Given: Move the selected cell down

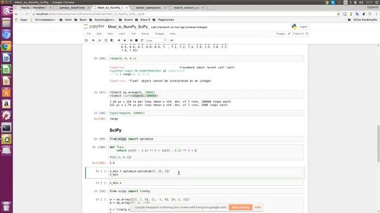Looking at the screenshot, I should (125, 40).
